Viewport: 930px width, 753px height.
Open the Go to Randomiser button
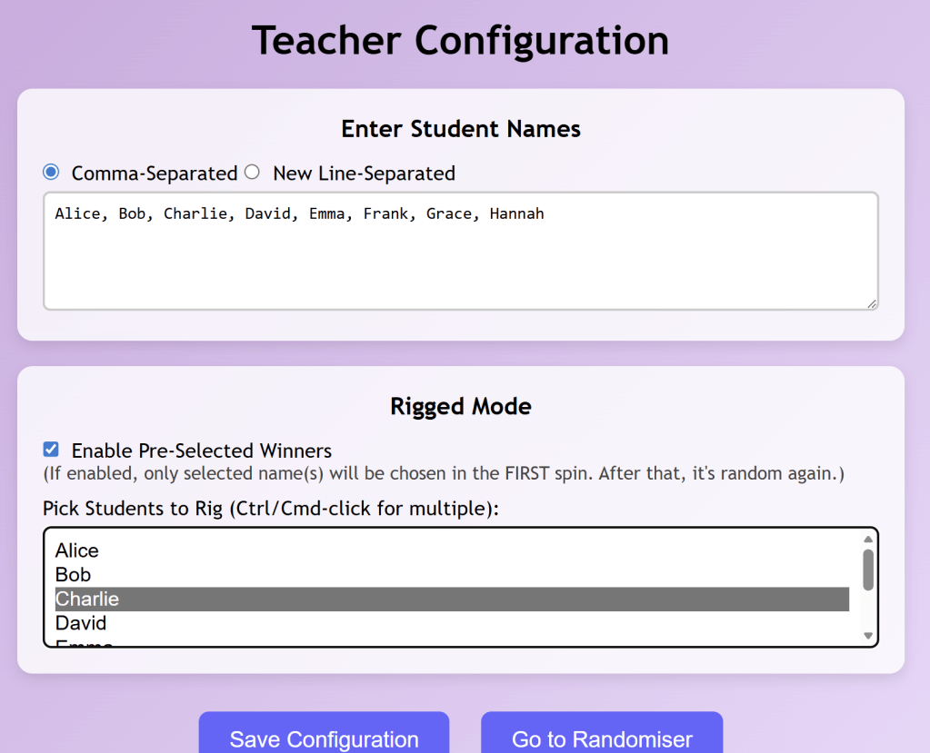coord(602,738)
